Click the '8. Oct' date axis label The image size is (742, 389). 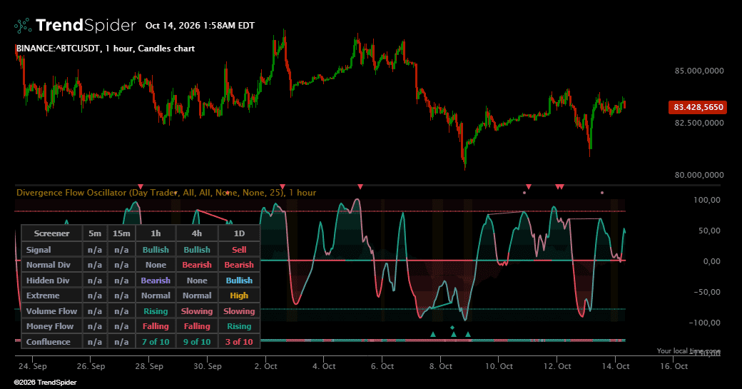(x=441, y=366)
